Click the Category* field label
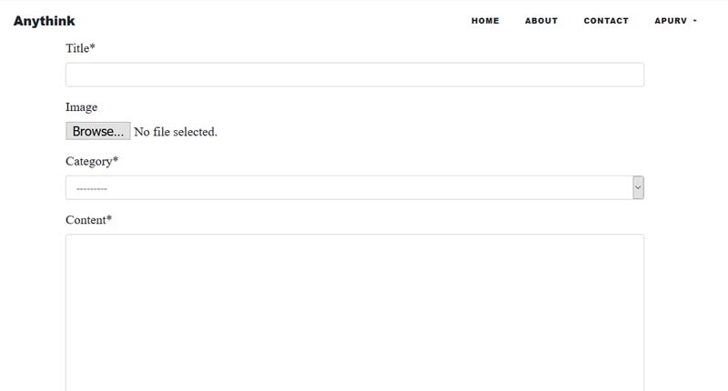The width and height of the screenshot is (728, 391). point(92,162)
